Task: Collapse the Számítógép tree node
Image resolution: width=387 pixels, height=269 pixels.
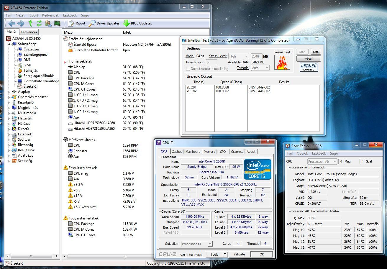Action: pos(9,44)
